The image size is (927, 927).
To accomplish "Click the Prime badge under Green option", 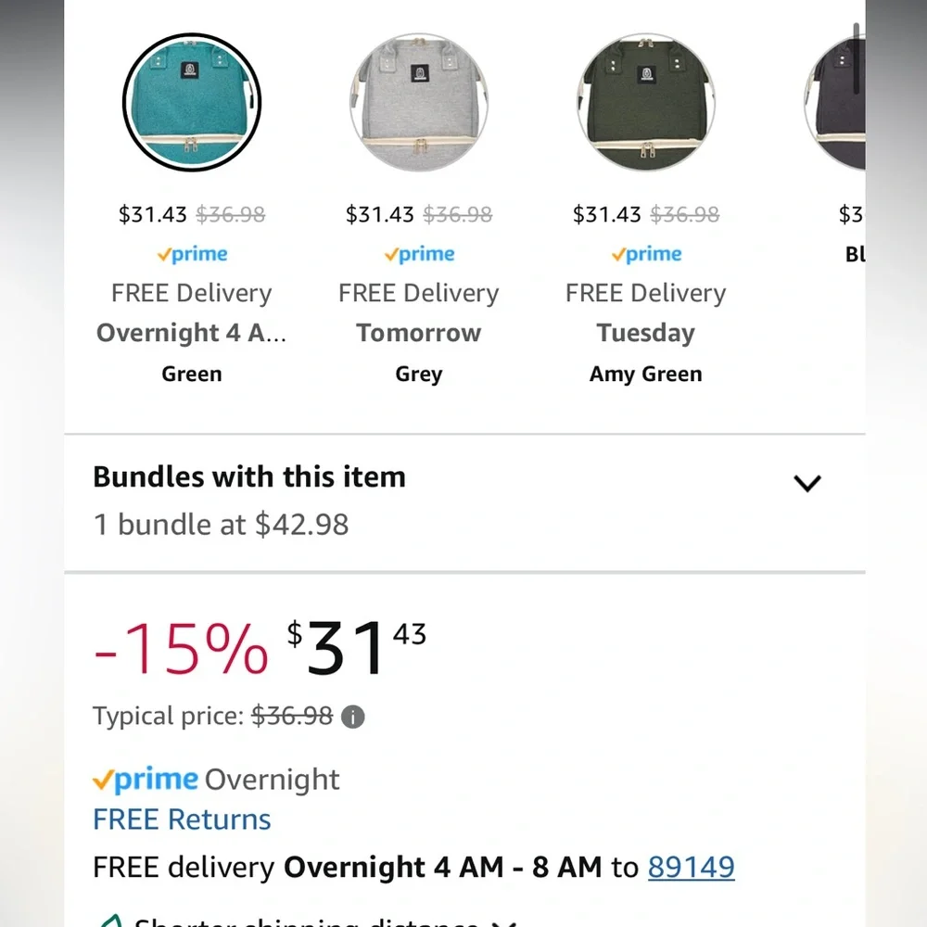I will pyautogui.click(x=192, y=254).
